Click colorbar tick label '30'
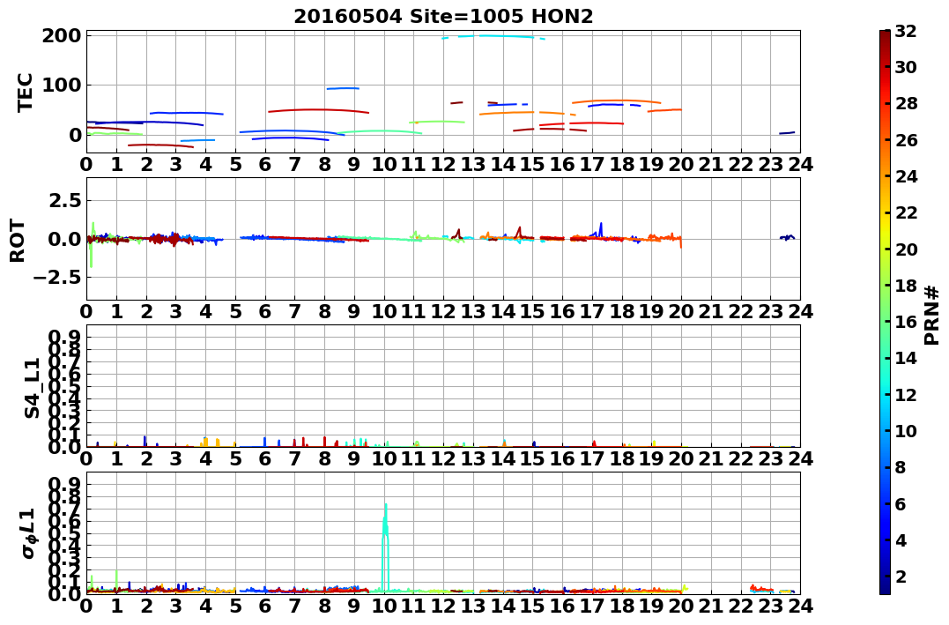 (907, 67)
